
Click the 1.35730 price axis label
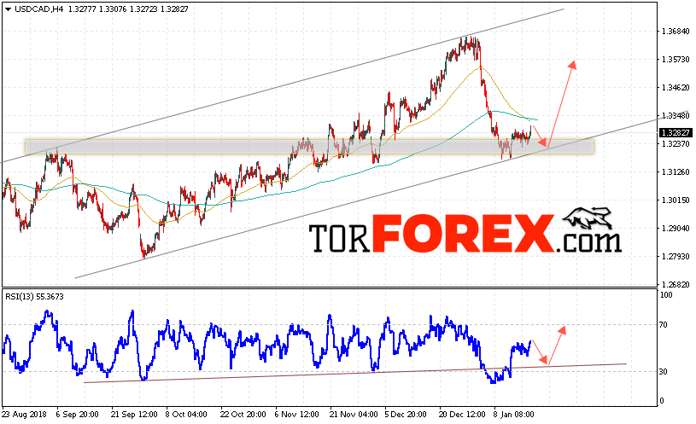(676, 60)
